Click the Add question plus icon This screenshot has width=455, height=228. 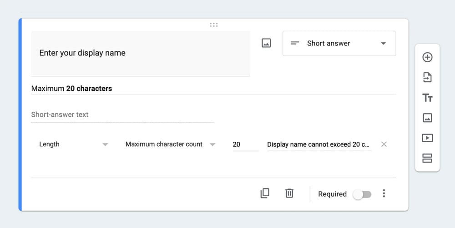(427, 57)
